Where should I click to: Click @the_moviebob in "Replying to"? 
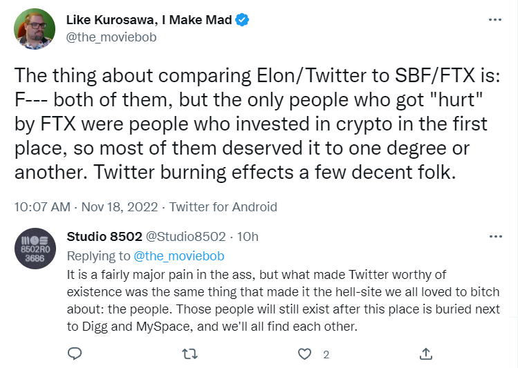[x=178, y=256]
